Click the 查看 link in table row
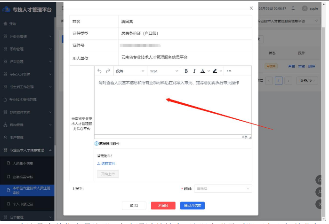The image size is (329, 224). coord(291,66)
